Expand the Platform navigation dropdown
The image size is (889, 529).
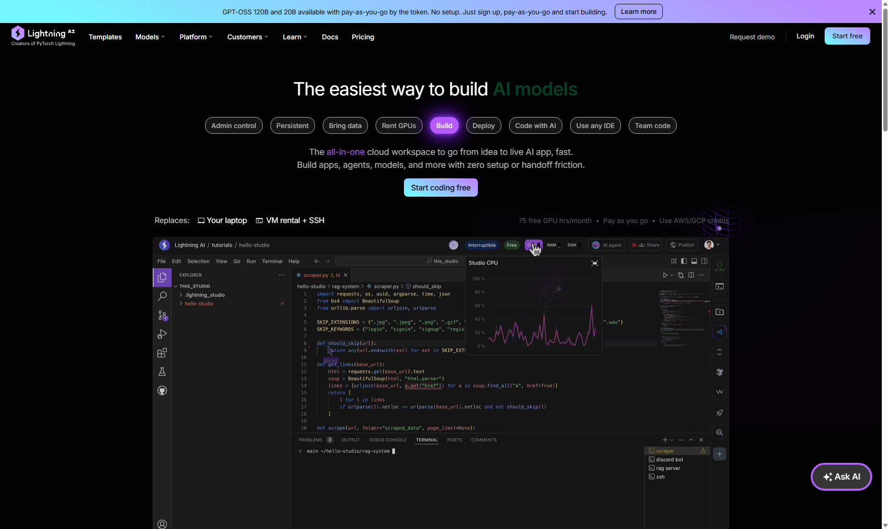pyautogui.click(x=196, y=37)
